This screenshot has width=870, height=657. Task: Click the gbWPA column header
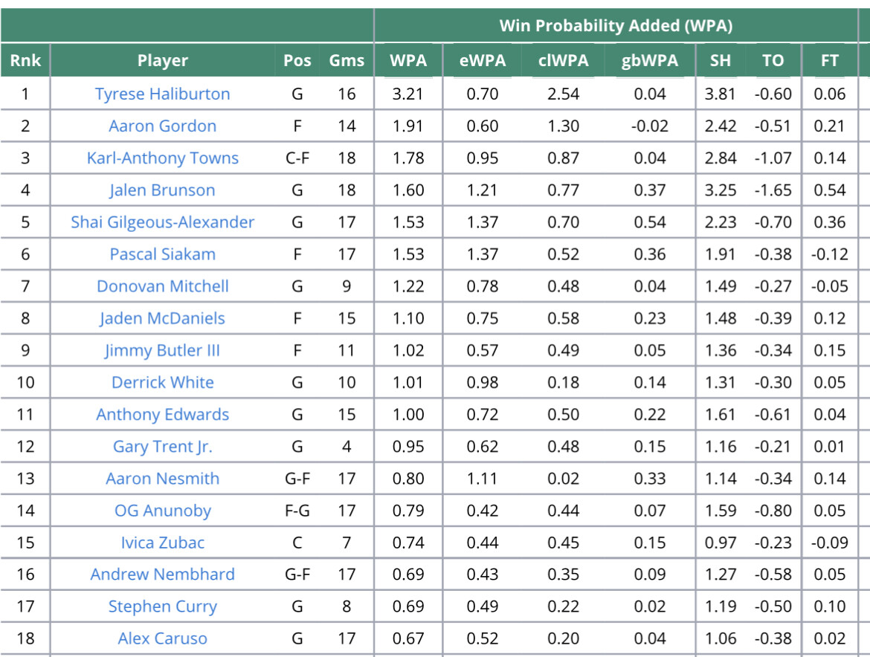point(649,61)
